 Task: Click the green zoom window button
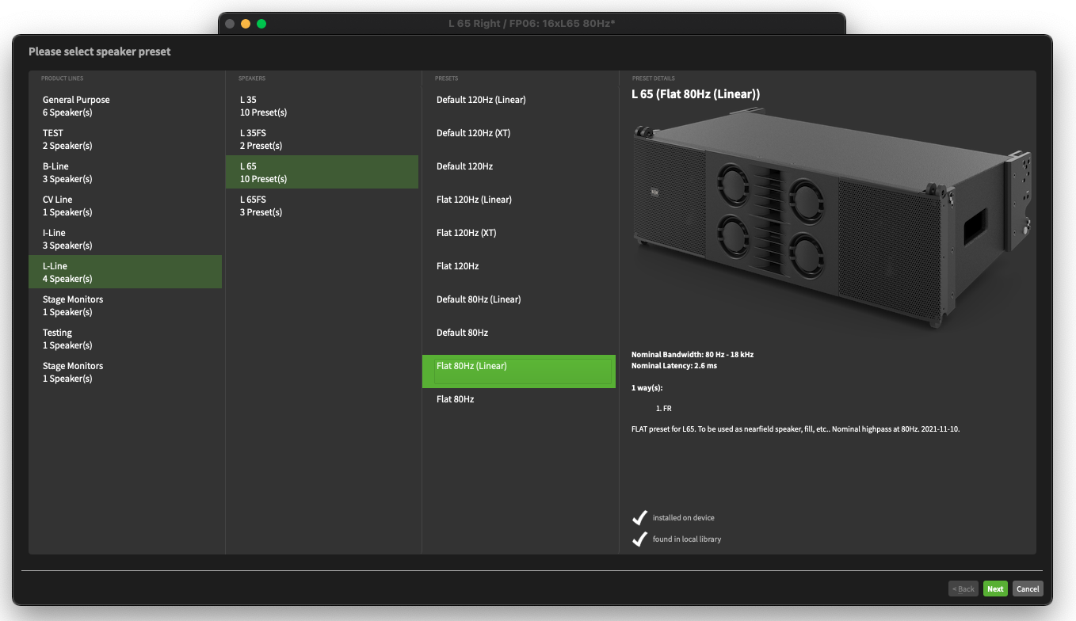(261, 24)
